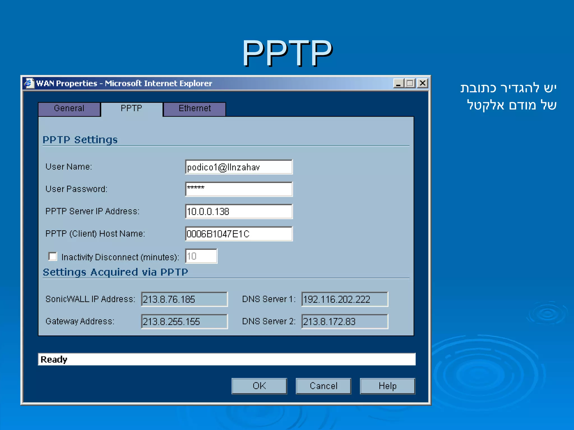Click the DNS Server 1 label
The width and height of the screenshot is (574, 430).
coord(269,299)
